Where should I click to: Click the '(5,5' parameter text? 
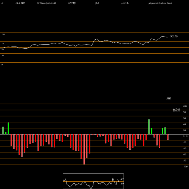tap(97, 3)
